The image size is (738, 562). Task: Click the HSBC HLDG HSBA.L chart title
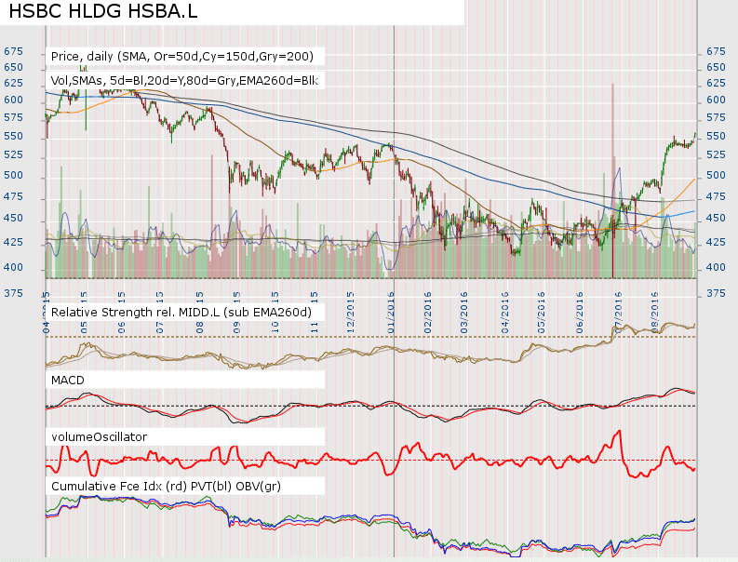coord(103,11)
